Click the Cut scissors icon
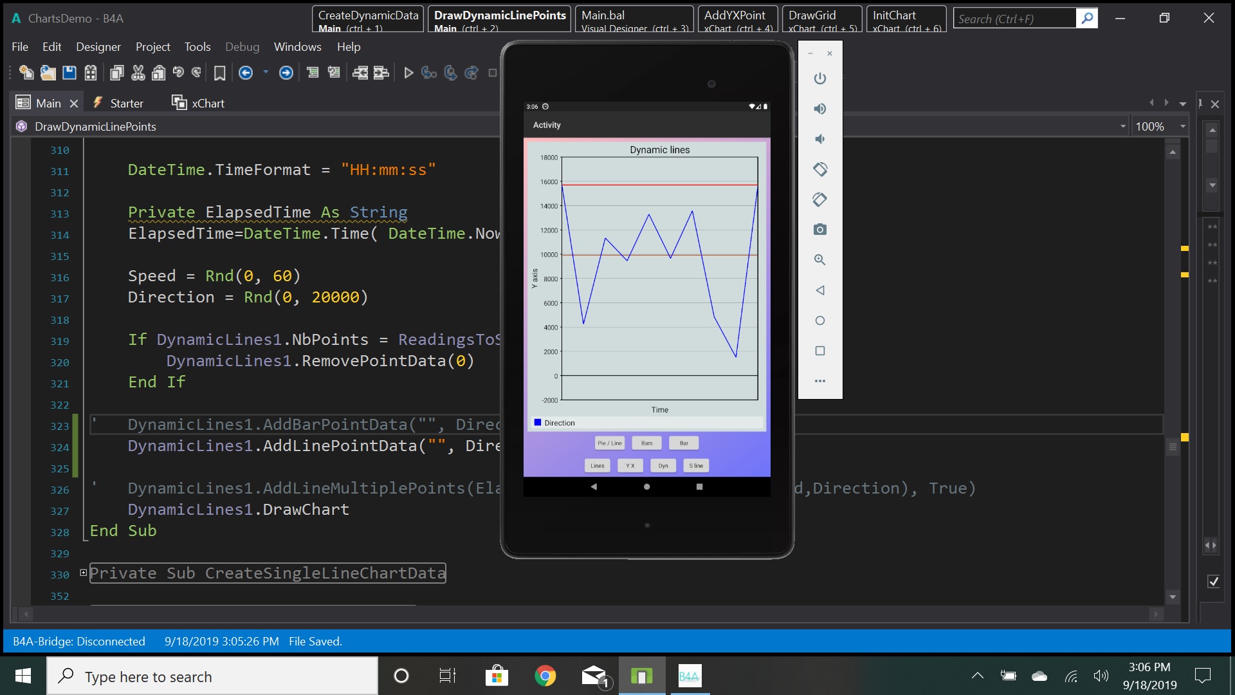This screenshot has width=1235, height=695. click(x=138, y=73)
